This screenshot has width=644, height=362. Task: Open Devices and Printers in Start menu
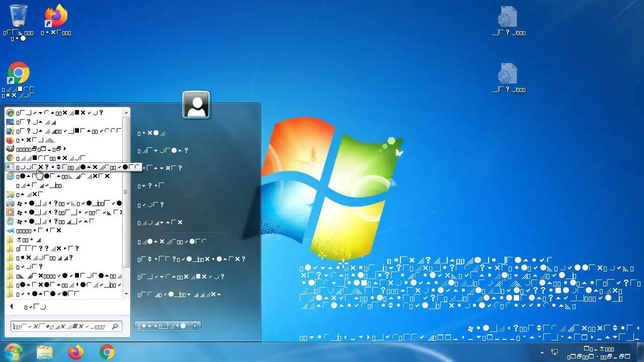click(x=192, y=259)
